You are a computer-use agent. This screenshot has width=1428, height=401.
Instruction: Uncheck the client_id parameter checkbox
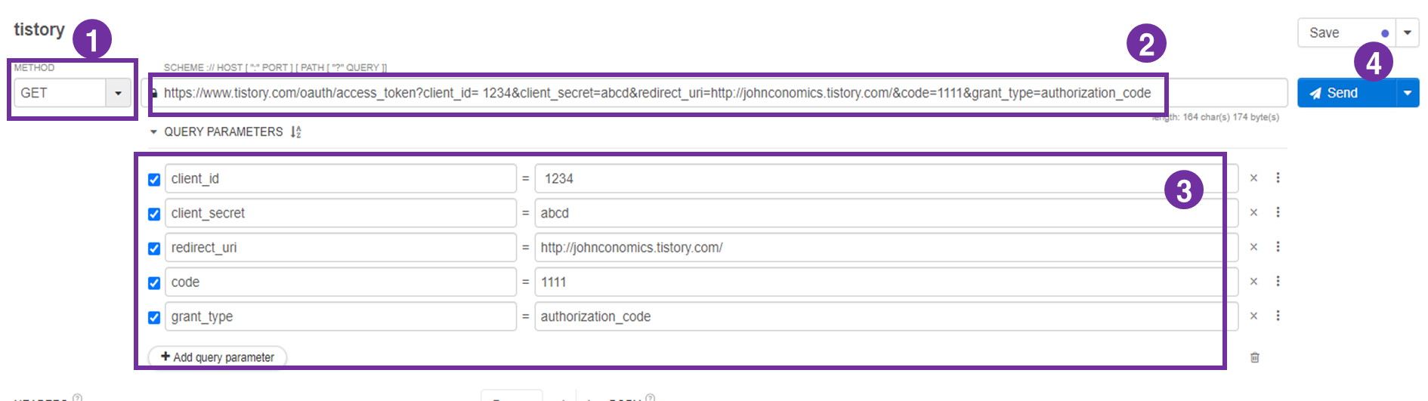tap(154, 180)
